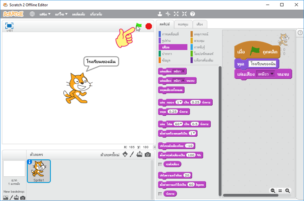Switch to the คอสตูม costumes tab
The image size is (304, 201).
click(x=183, y=24)
